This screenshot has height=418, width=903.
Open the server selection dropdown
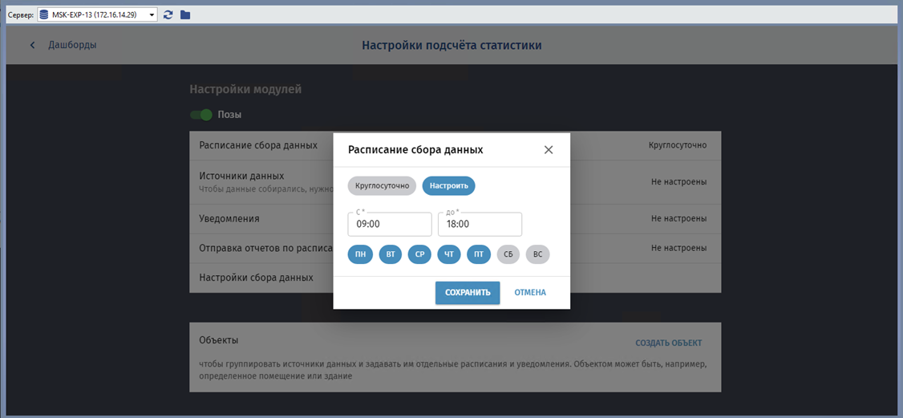pos(152,14)
